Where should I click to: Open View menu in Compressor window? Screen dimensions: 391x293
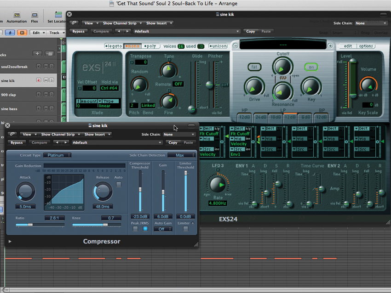pyautogui.click(x=29, y=135)
